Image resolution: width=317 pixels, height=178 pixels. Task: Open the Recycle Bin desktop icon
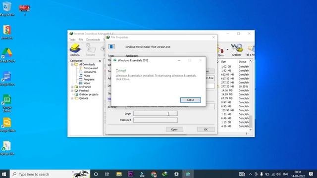coord(7,9)
